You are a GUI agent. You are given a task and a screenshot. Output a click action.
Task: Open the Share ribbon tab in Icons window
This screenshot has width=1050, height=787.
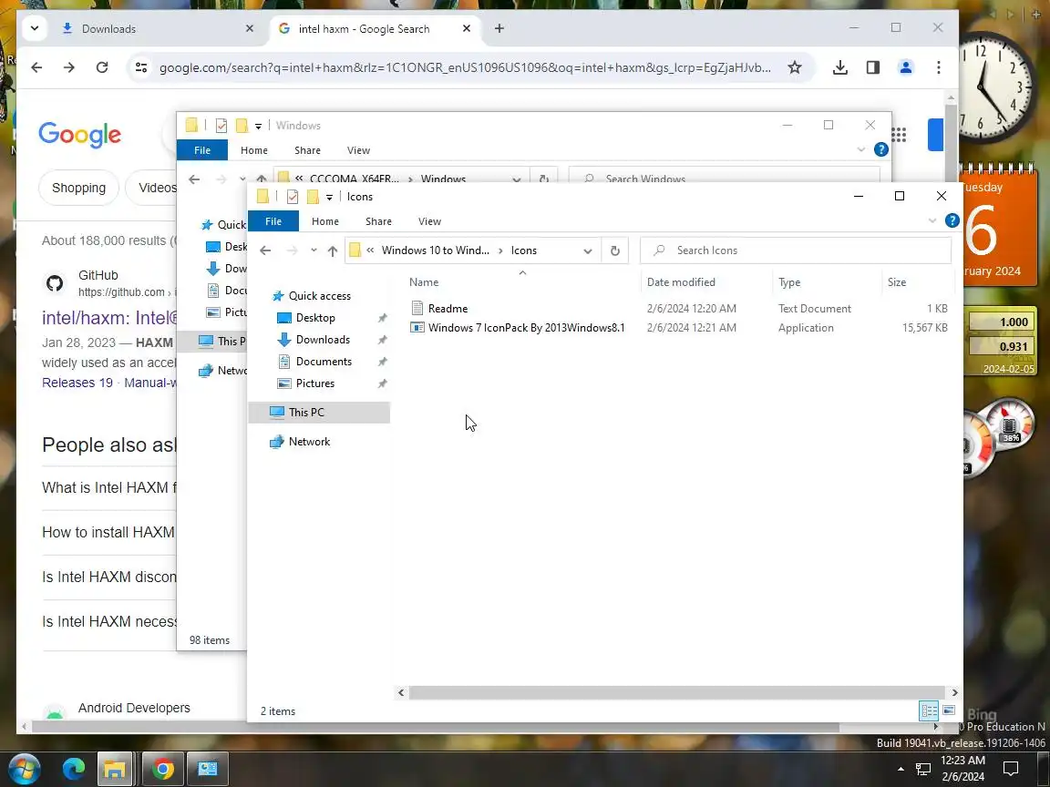click(378, 221)
